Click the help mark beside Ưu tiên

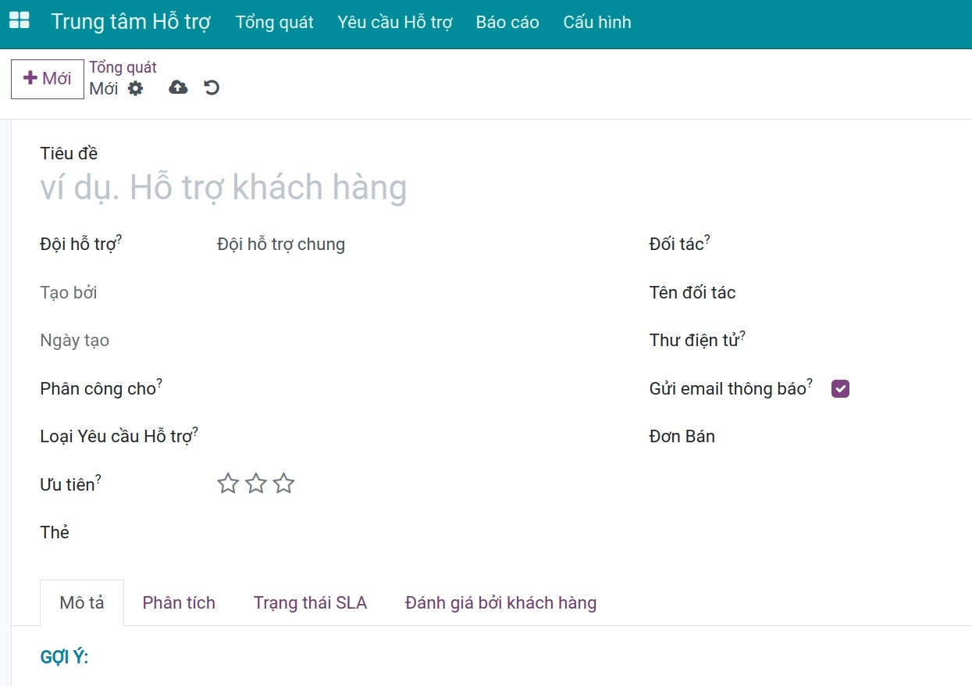coord(98,480)
